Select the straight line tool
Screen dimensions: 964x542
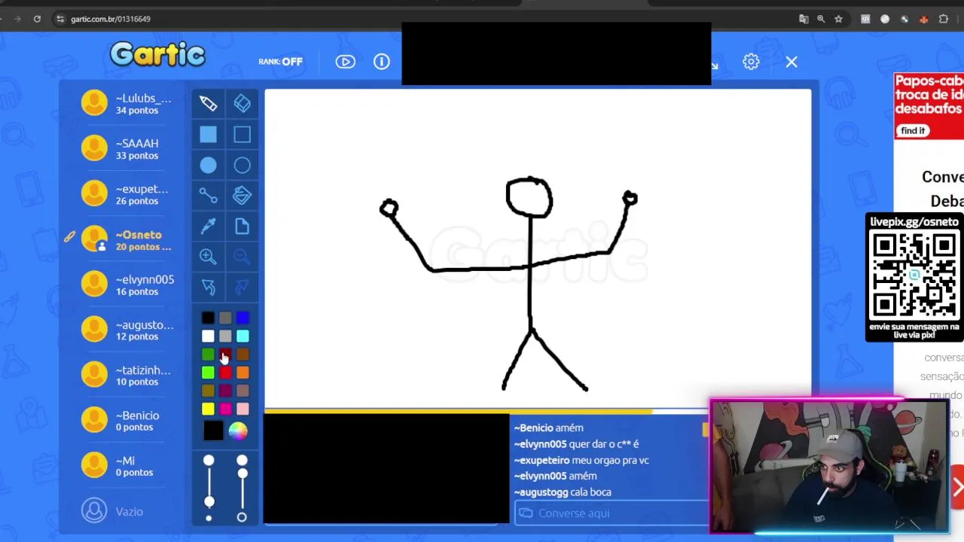[x=208, y=196]
